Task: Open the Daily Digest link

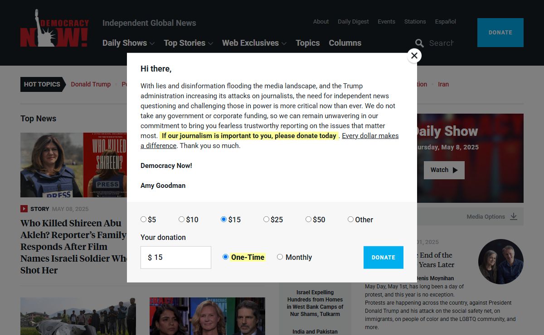Action: click(353, 22)
